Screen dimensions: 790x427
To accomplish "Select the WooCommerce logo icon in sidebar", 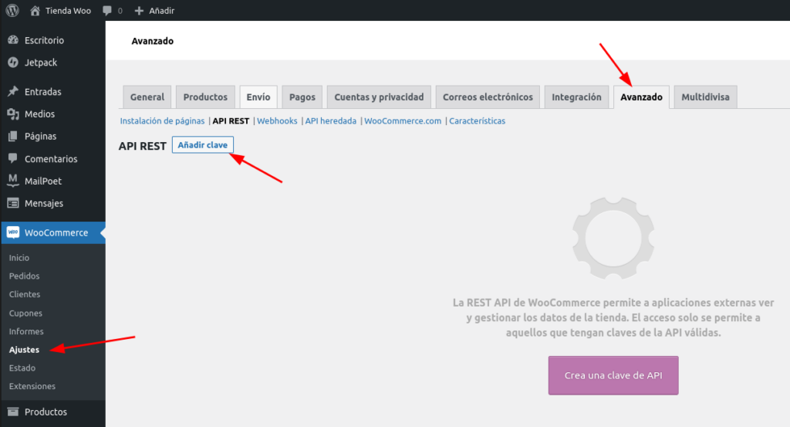I will [13, 232].
